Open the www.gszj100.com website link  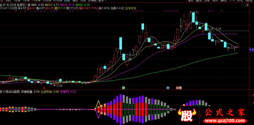(x=225, y=121)
